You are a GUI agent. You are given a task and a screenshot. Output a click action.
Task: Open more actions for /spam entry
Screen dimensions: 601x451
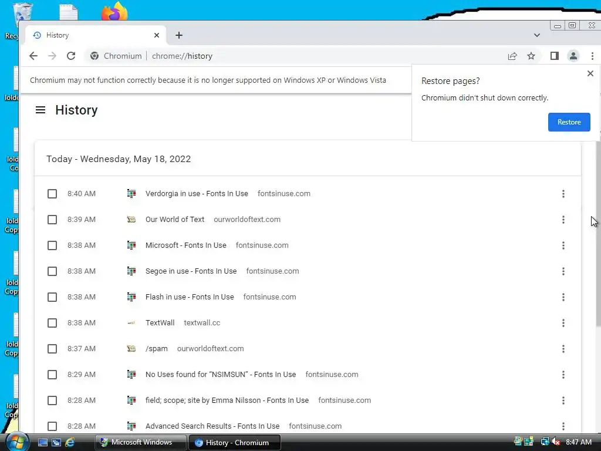click(x=563, y=349)
